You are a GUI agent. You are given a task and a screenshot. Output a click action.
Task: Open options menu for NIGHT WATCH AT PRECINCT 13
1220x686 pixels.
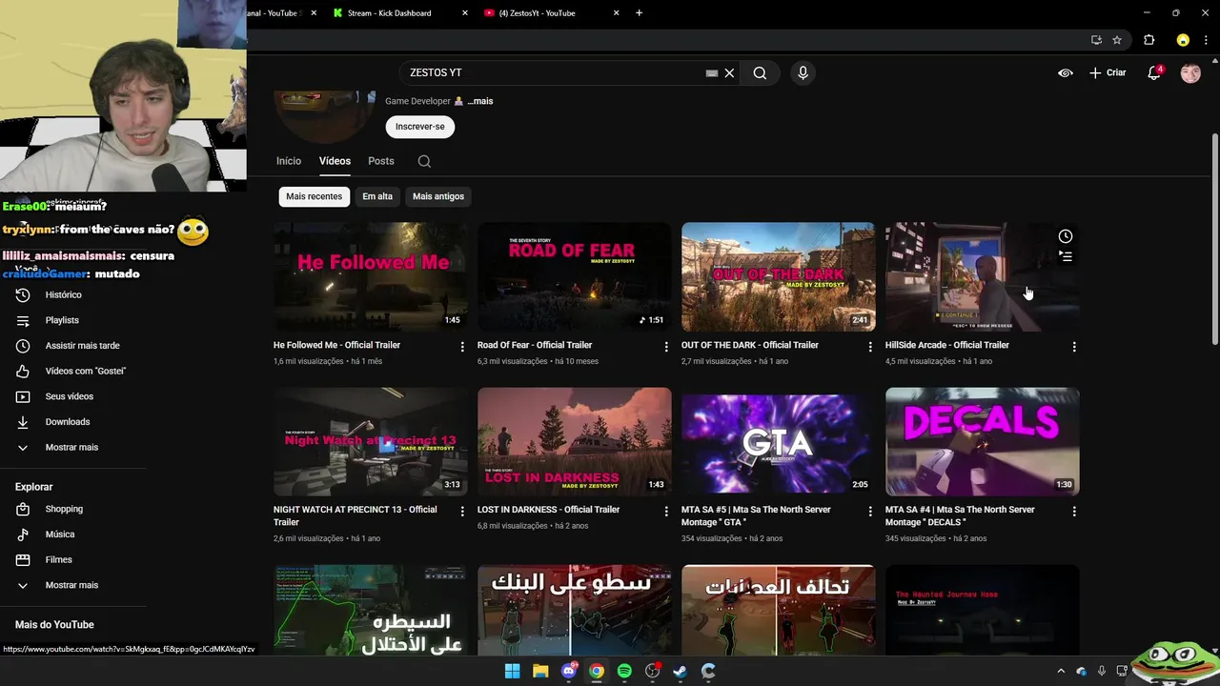click(x=462, y=512)
